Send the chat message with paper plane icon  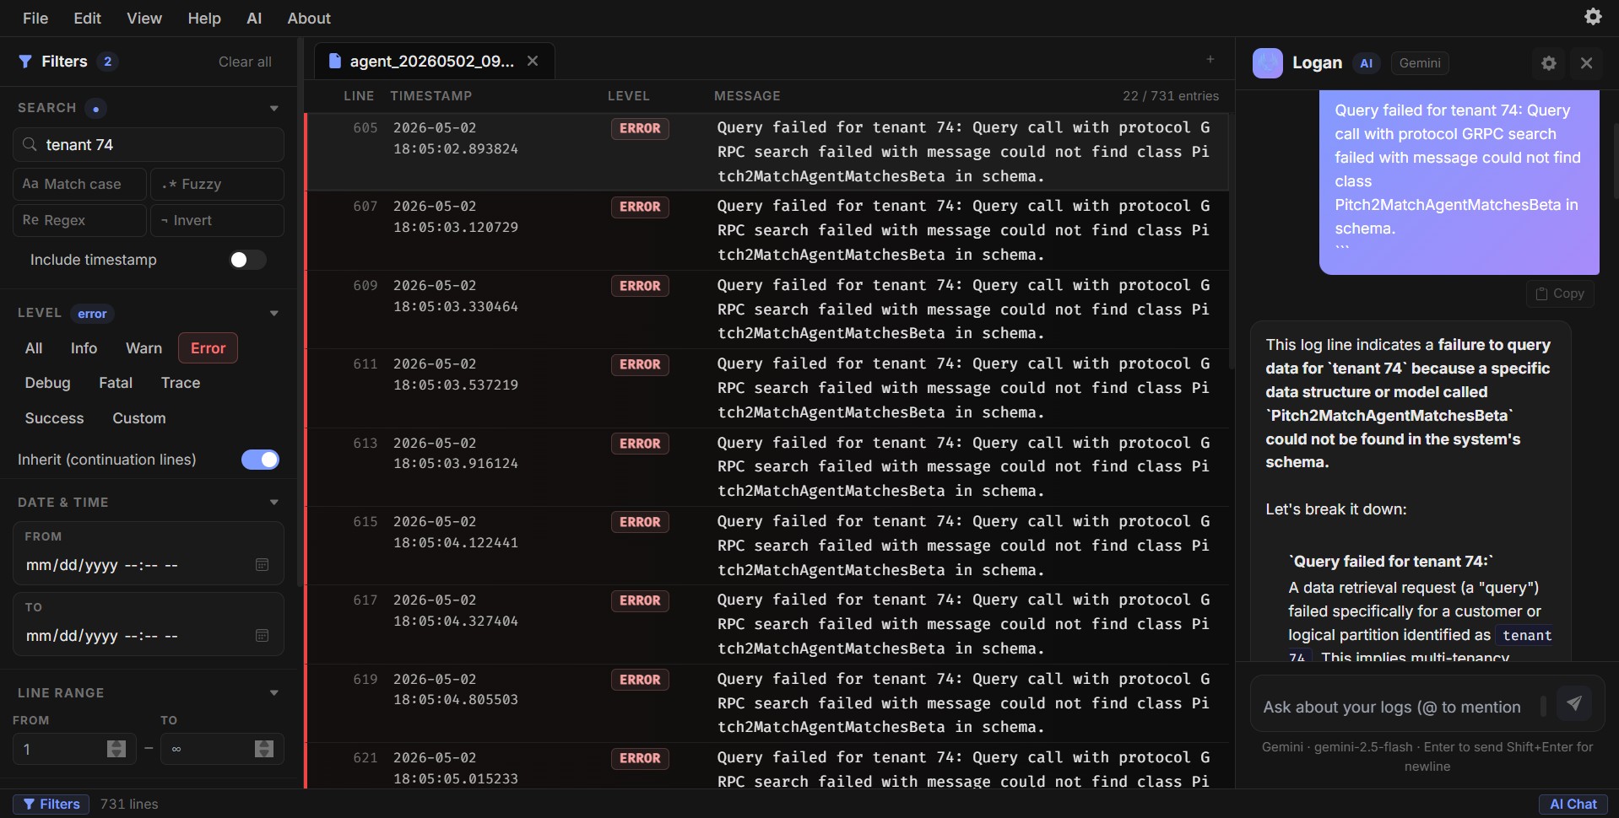pyautogui.click(x=1574, y=702)
